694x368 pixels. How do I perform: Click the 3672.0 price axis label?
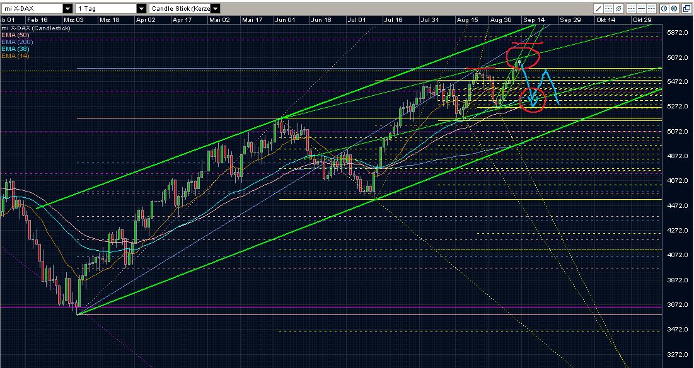coord(678,305)
